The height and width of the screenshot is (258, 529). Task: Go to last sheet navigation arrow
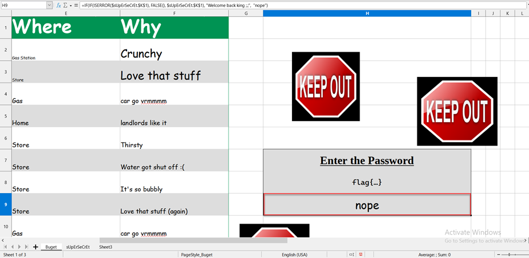tap(26, 247)
